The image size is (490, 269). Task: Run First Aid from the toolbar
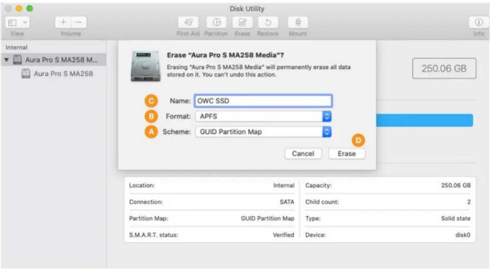[x=188, y=23]
